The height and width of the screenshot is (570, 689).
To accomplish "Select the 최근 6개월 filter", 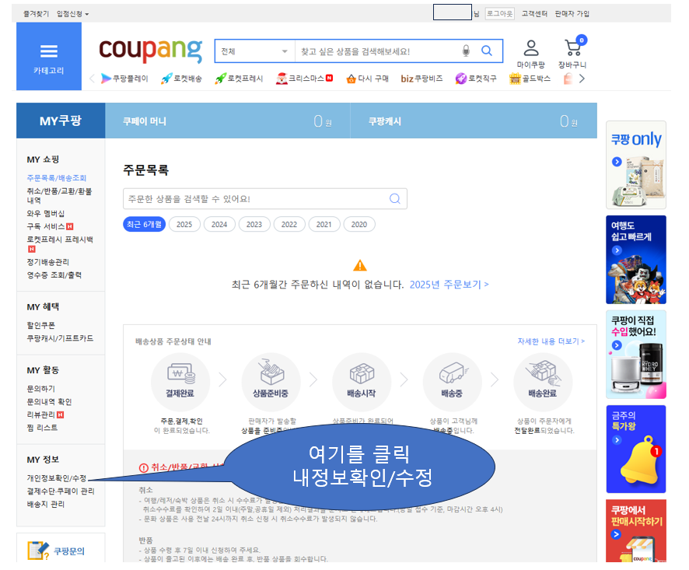I will pos(144,225).
